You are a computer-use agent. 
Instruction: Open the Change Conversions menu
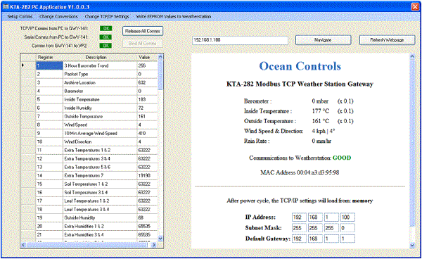pyautogui.click(x=58, y=16)
